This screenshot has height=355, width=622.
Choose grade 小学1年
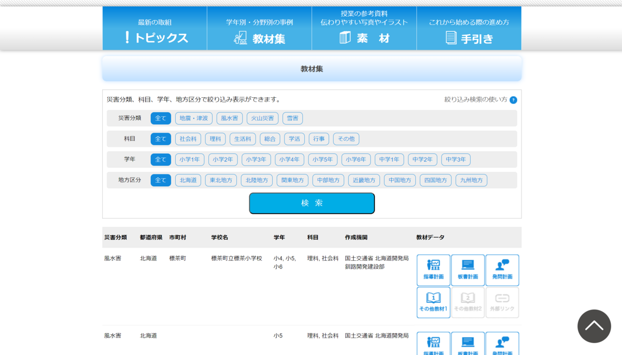point(190,159)
